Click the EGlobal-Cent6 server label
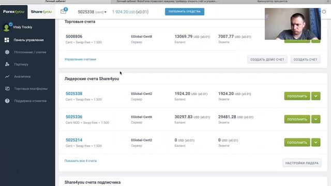The image size is (331, 186). [141, 117]
